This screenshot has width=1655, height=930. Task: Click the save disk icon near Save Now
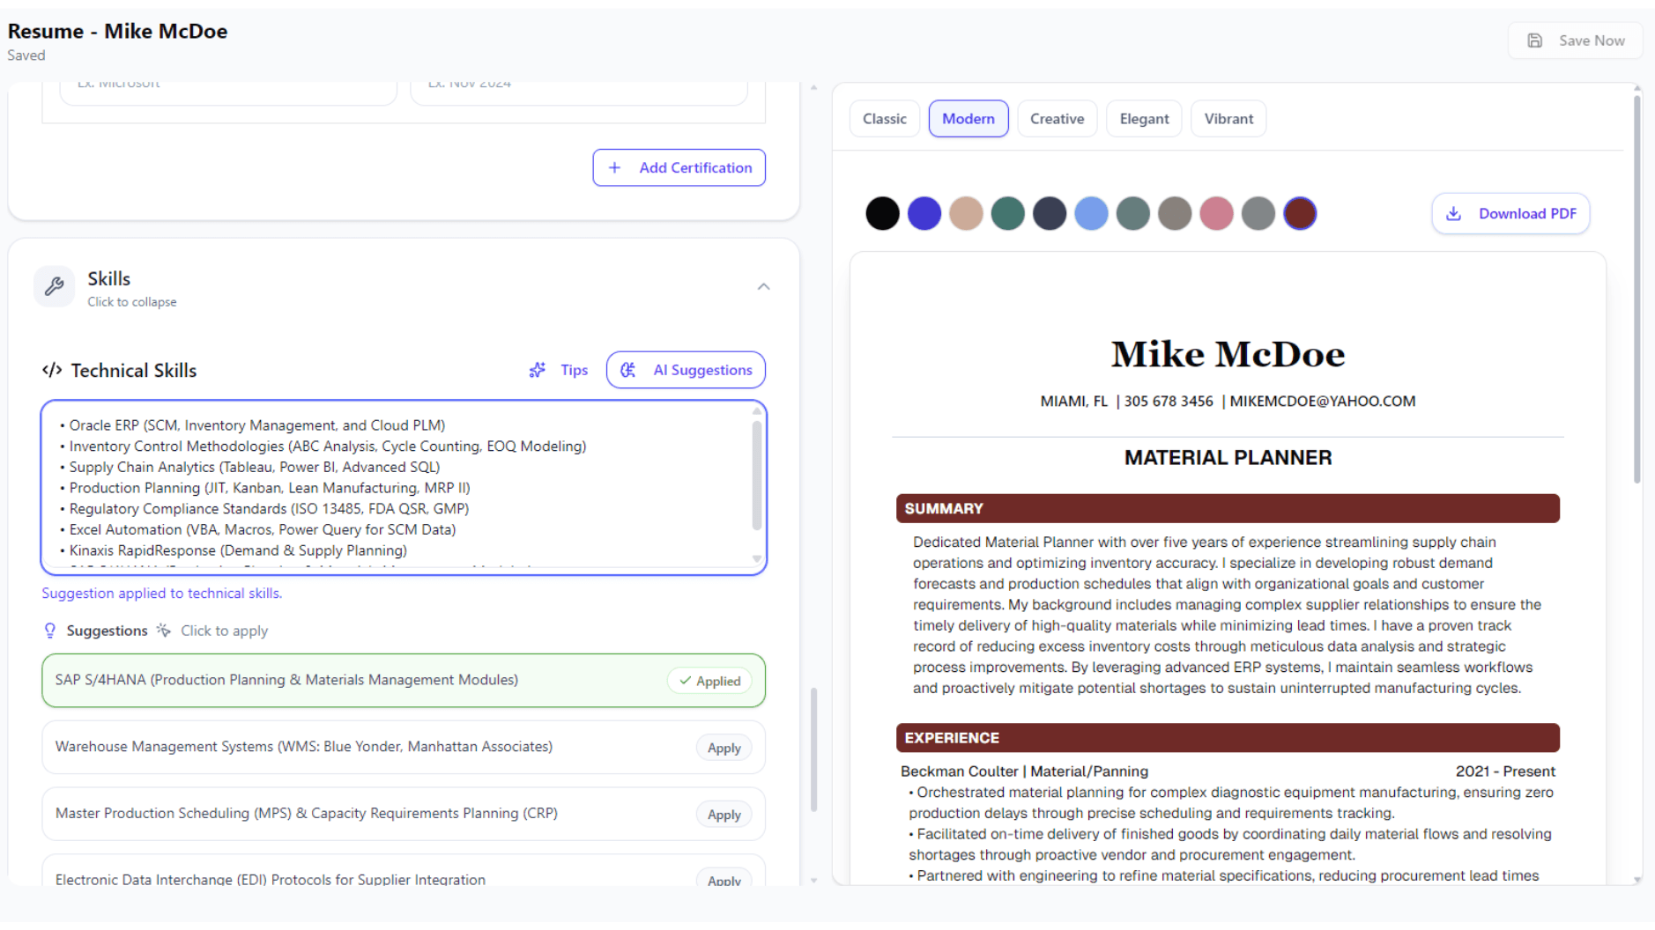[x=1535, y=41]
